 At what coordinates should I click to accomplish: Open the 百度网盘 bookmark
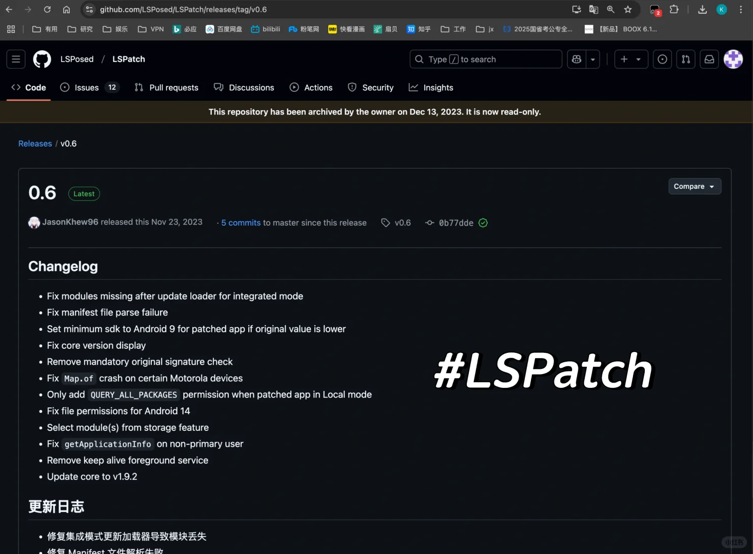click(x=224, y=29)
